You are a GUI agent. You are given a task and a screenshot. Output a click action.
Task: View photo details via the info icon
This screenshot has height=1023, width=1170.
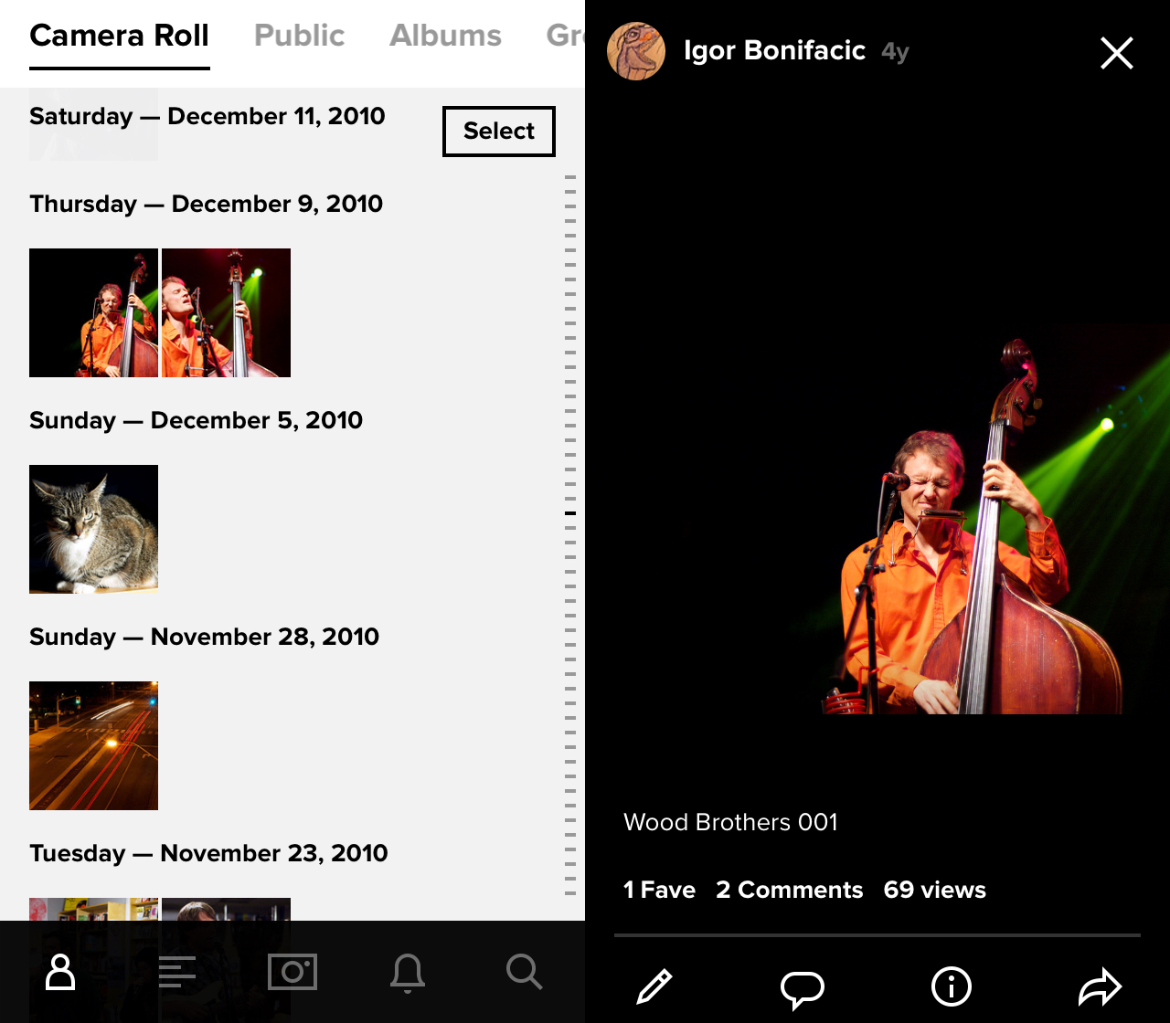click(x=952, y=987)
